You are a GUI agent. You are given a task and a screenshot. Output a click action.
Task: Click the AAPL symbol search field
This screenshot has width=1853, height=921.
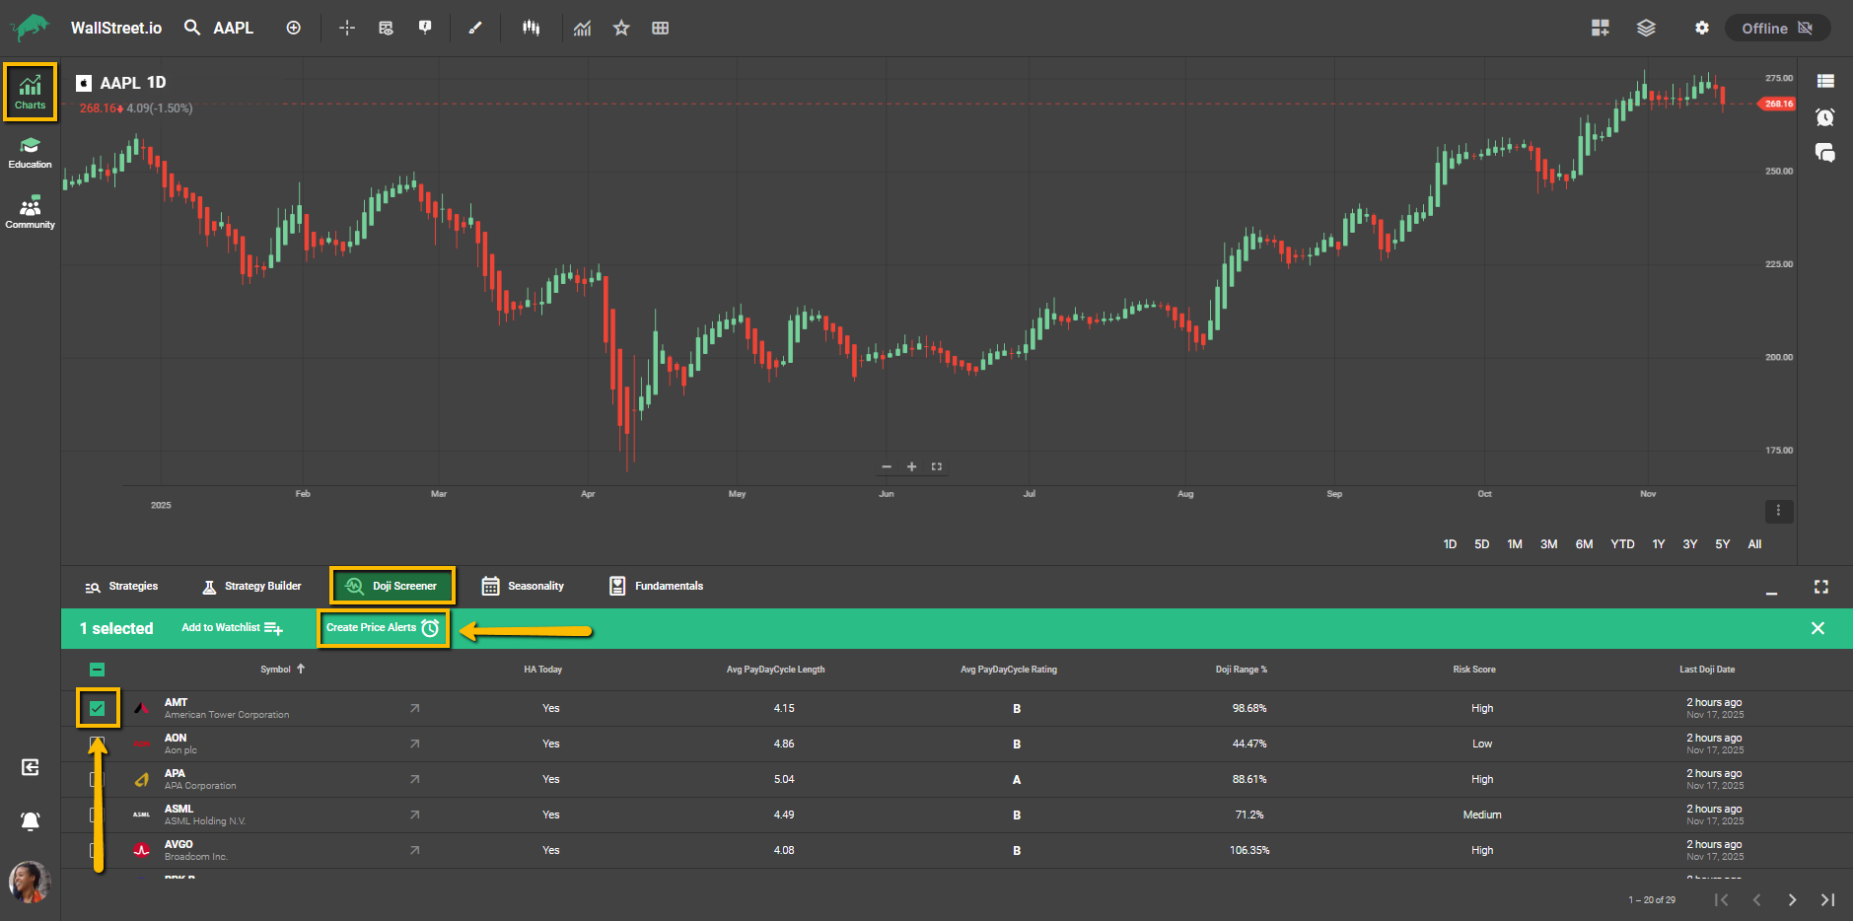pyautogui.click(x=233, y=29)
